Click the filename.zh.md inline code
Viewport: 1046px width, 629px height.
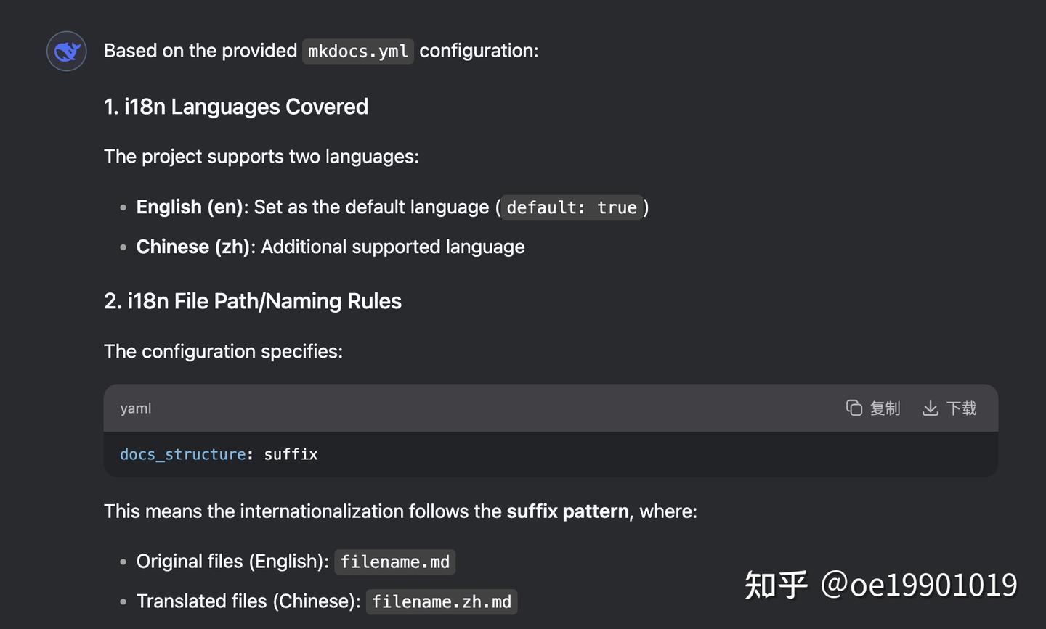coord(442,602)
